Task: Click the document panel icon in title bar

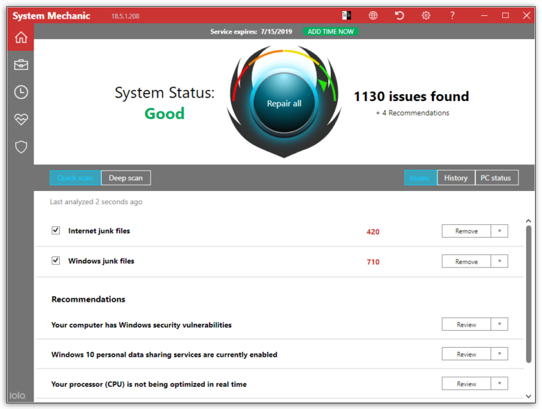Action: tap(347, 16)
